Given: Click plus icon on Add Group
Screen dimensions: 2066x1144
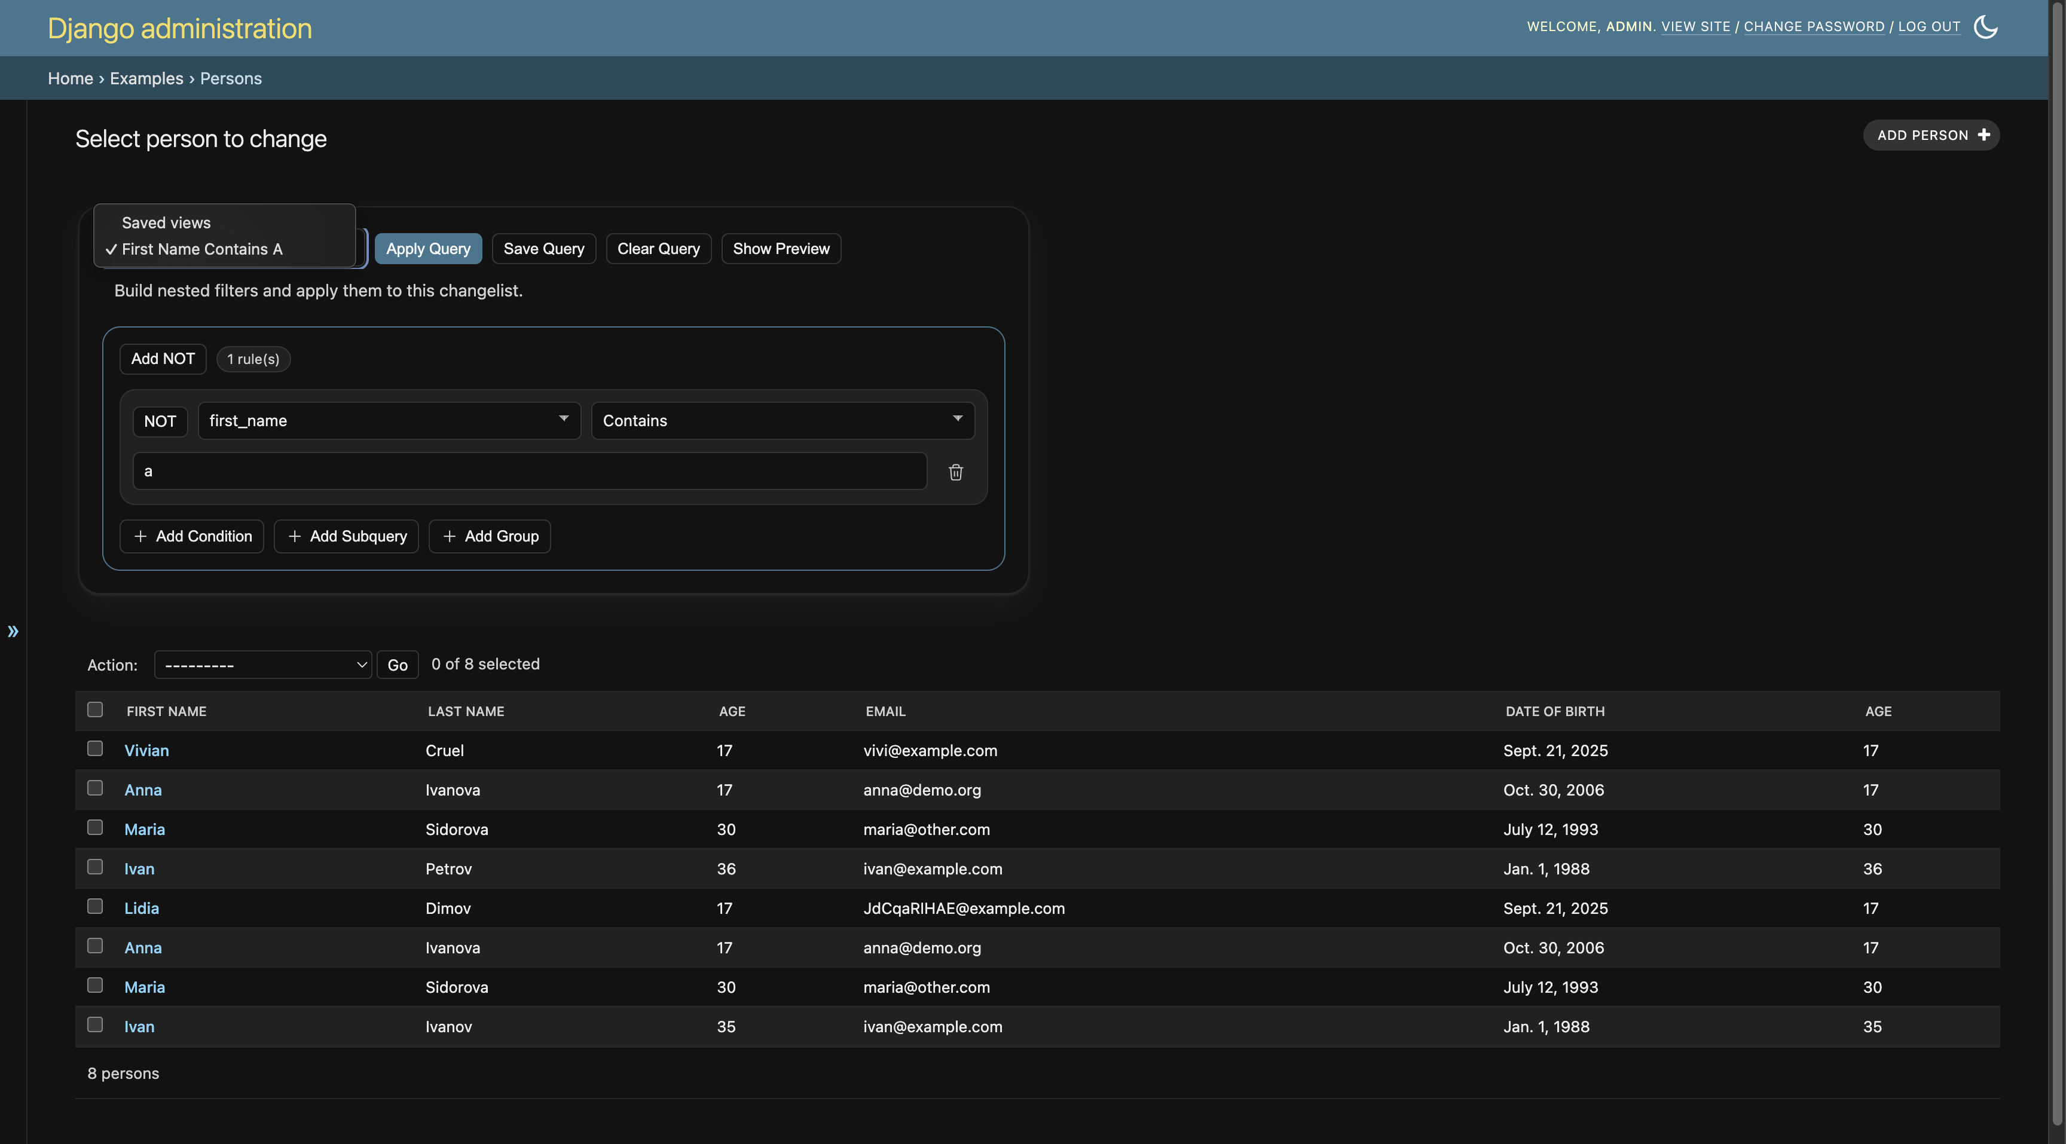Looking at the screenshot, I should click(x=449, y=536).
